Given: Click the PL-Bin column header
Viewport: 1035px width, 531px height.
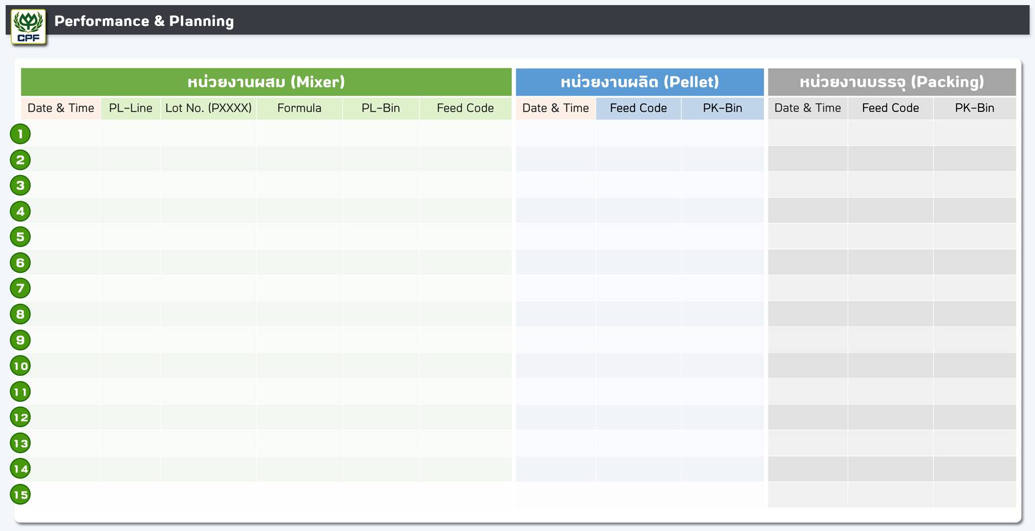Looking at the screenshot, I should tap(381, 108).
